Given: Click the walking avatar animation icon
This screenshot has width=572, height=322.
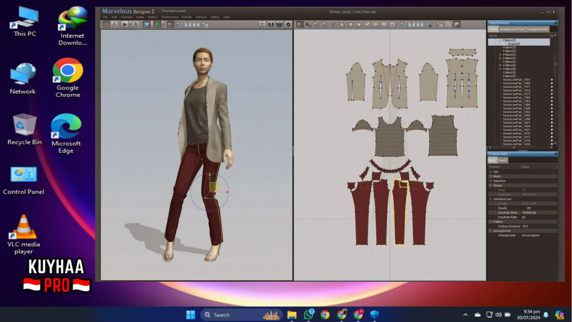Looking at the screenshot, I should pos(136,24).
